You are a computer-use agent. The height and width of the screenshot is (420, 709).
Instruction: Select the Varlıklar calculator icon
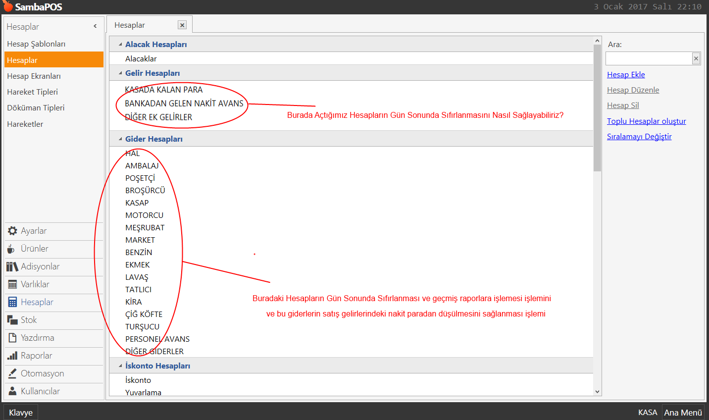pos(12,284)
